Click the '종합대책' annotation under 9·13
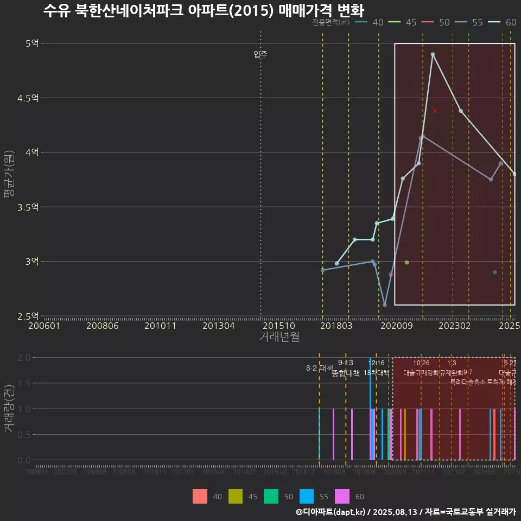 346,373
